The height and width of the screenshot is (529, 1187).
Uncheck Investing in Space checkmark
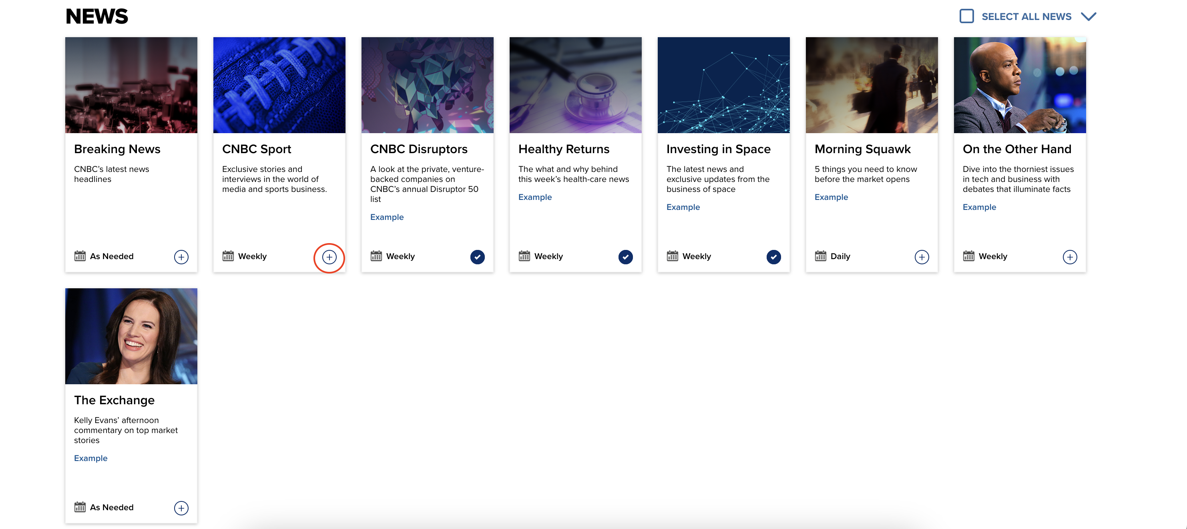coord(774,257)
